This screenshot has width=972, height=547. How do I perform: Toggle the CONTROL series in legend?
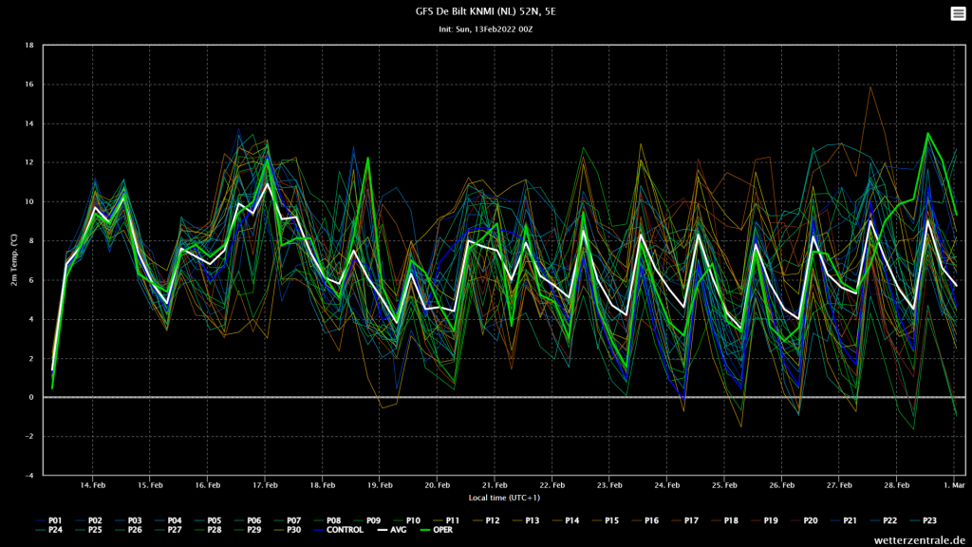click(x=338, y=530)
